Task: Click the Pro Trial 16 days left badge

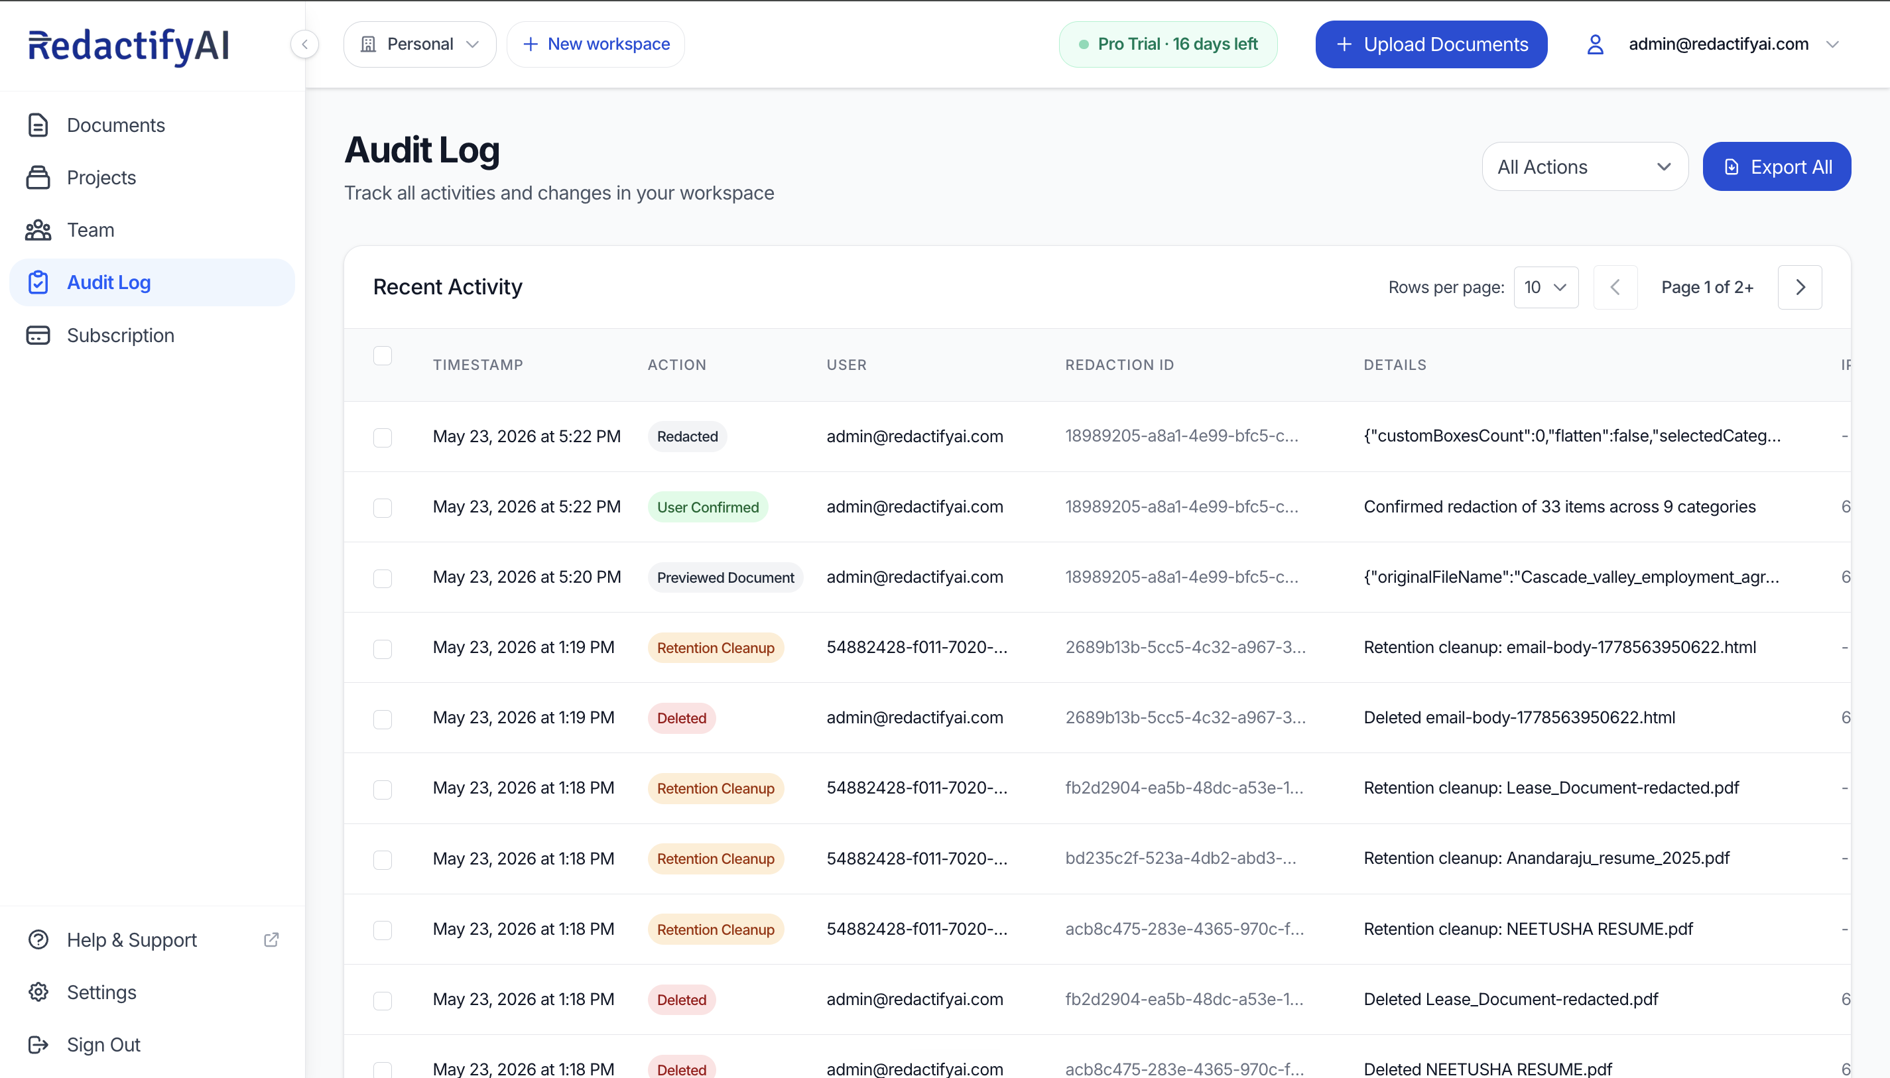Action: (x=1168, y=44)
